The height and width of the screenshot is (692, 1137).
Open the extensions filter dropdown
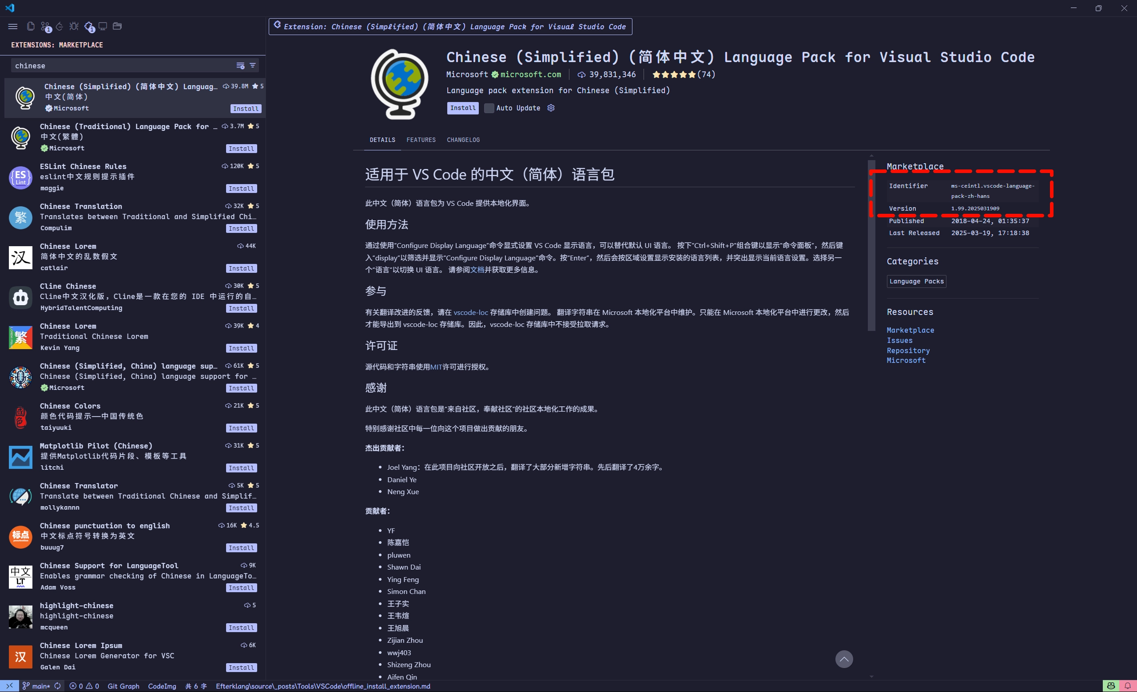pyautogui.click(x=252, y=65)
